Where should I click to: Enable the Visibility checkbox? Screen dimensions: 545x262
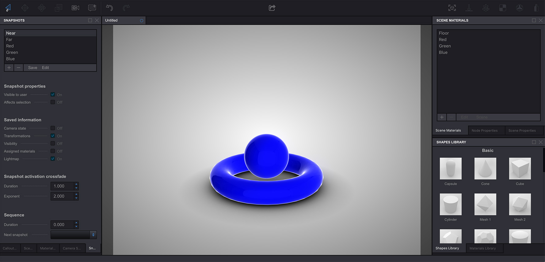click(x=53, y=143)
